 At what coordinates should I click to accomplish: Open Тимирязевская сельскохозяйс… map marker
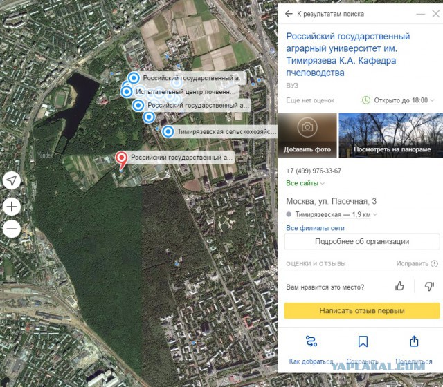point(168,131)
